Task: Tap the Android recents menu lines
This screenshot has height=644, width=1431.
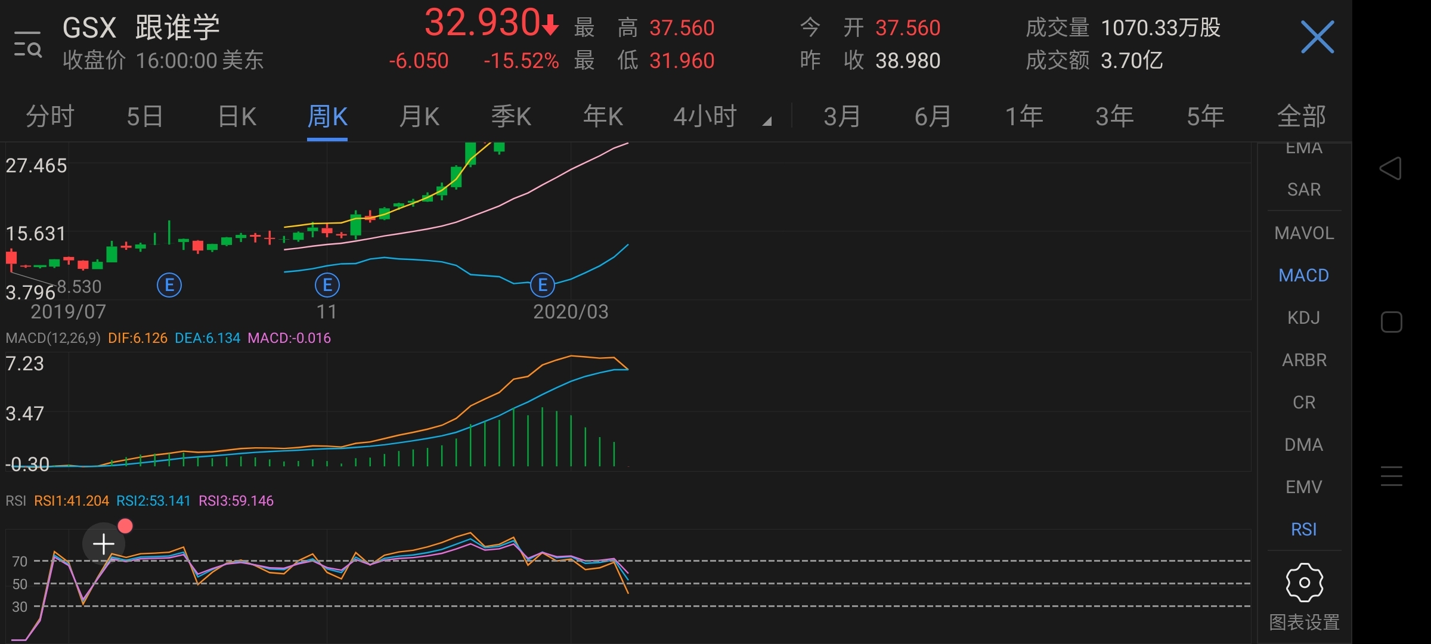Action: 1391,476
